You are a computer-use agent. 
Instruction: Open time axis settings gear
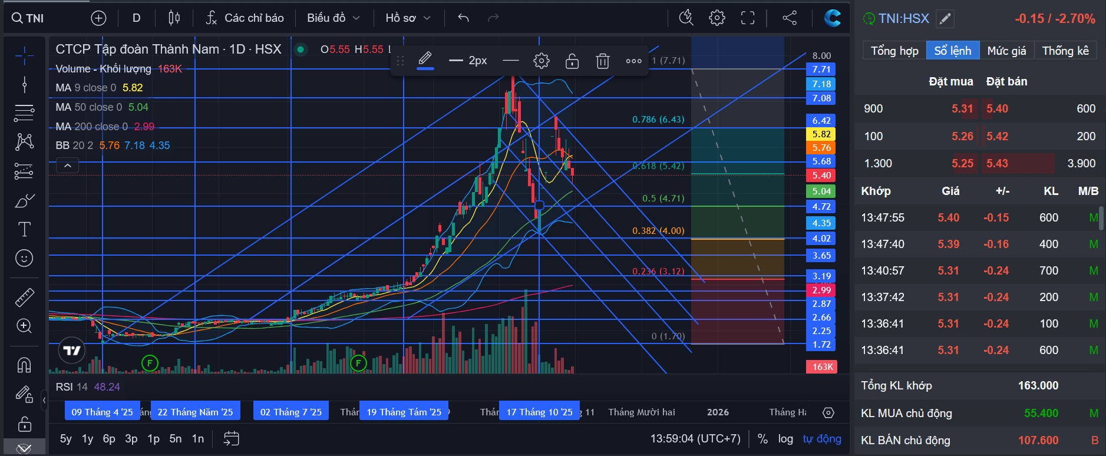point(828,412)
